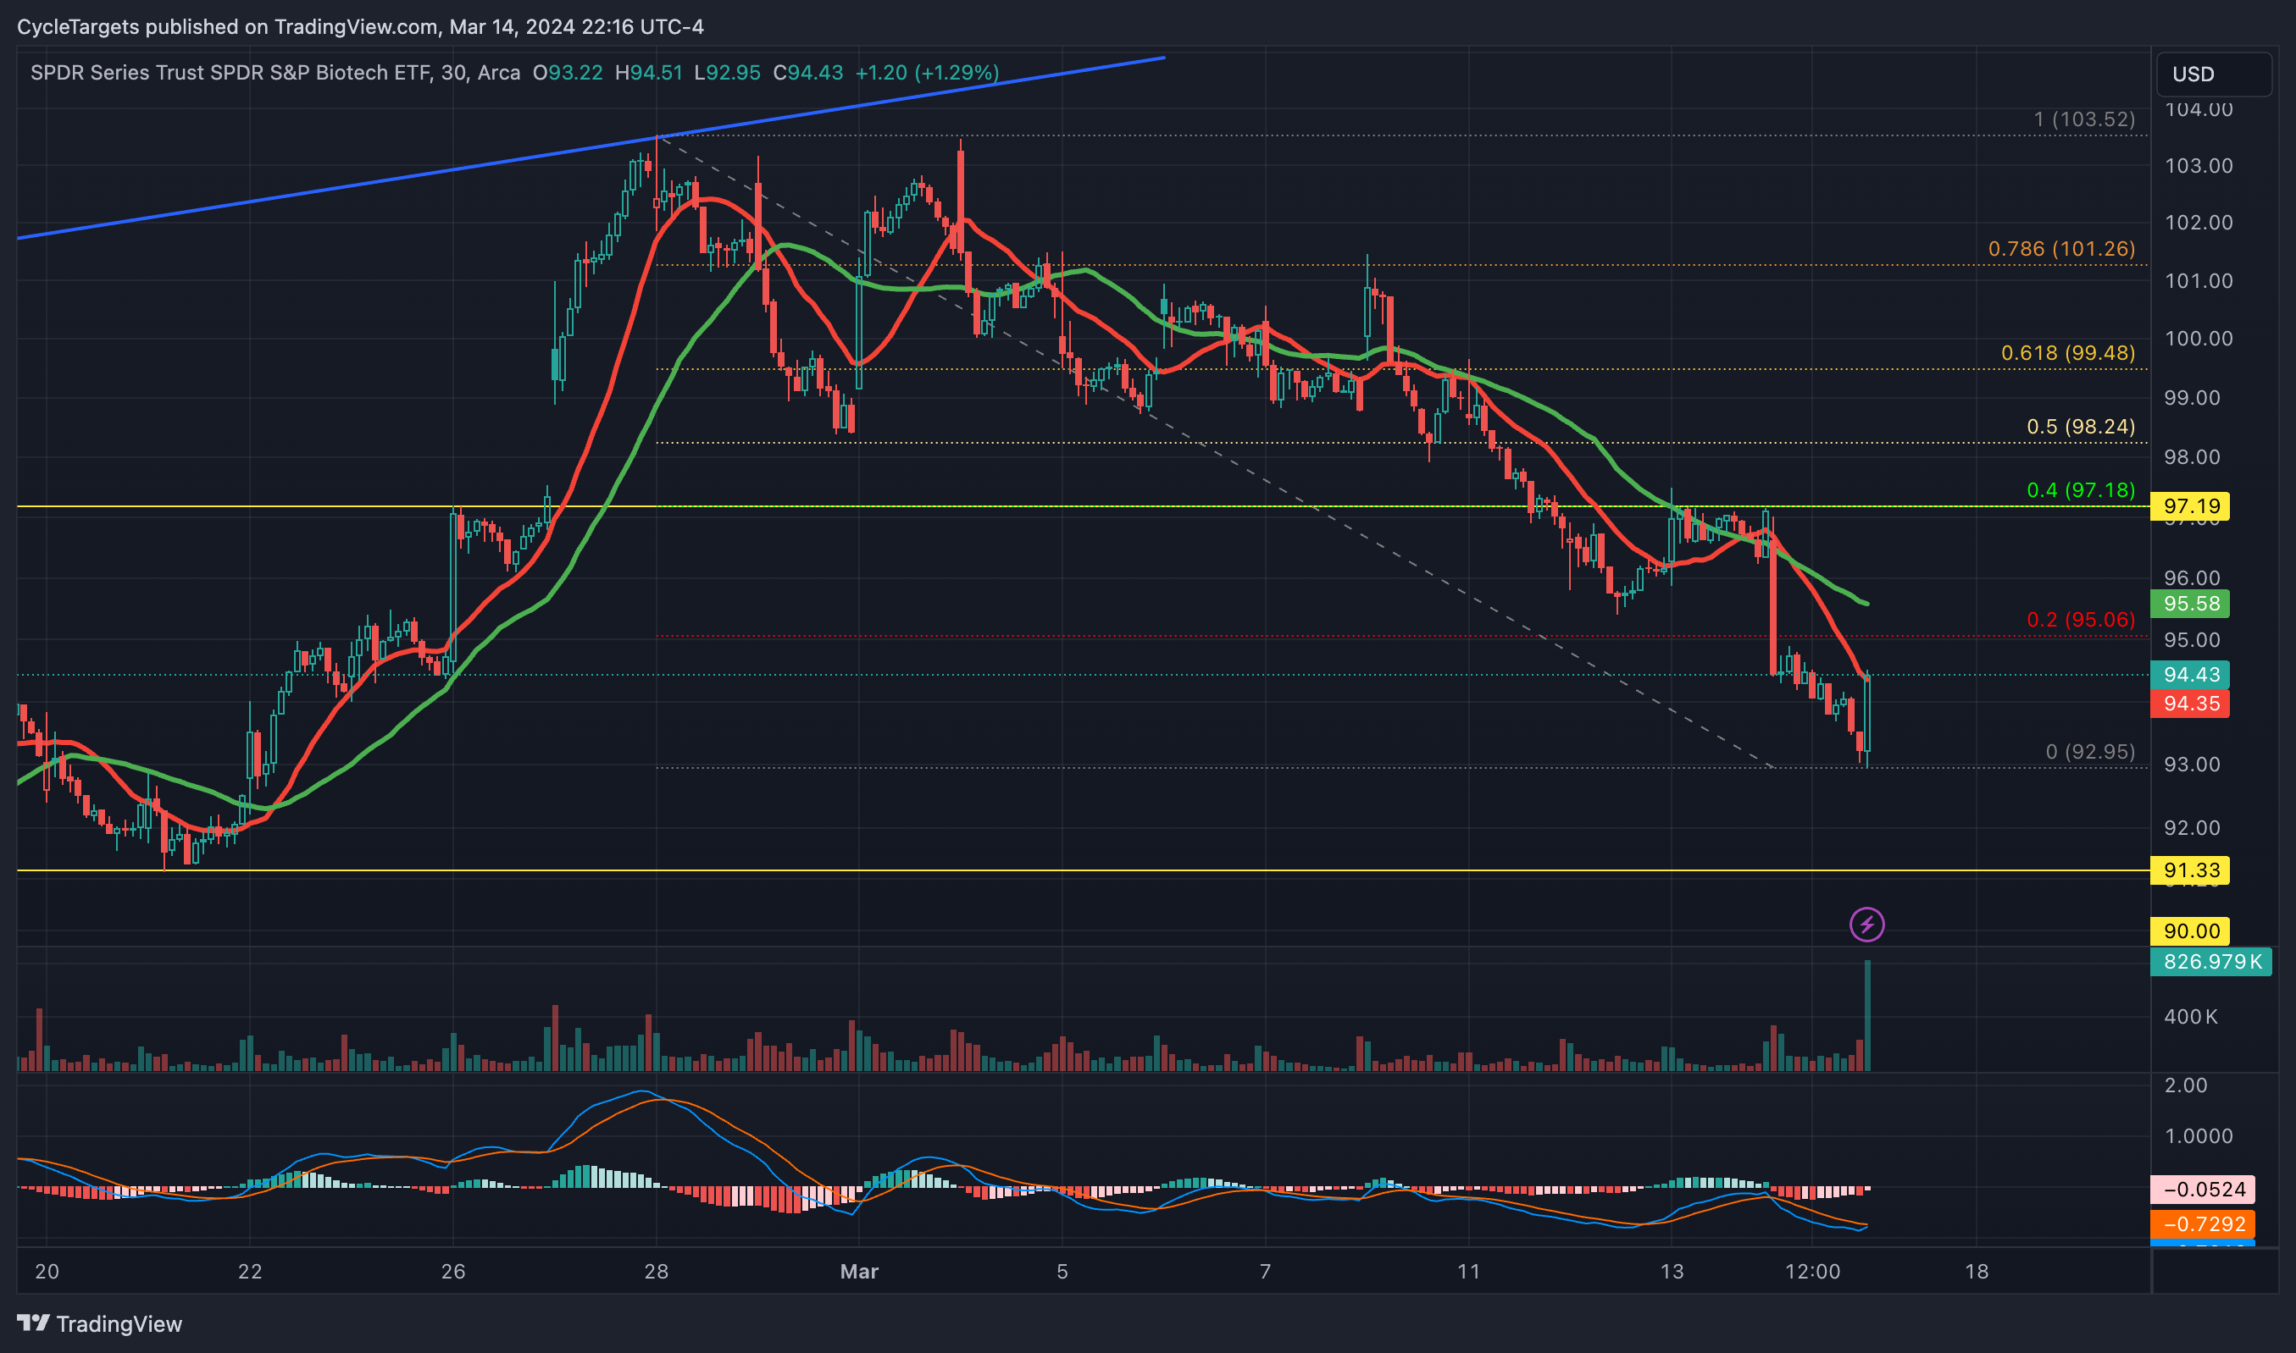Click the 0.4 (97.18) Fibonacci level label
The image size is (2296, 1353).
tap(2081, 490)
